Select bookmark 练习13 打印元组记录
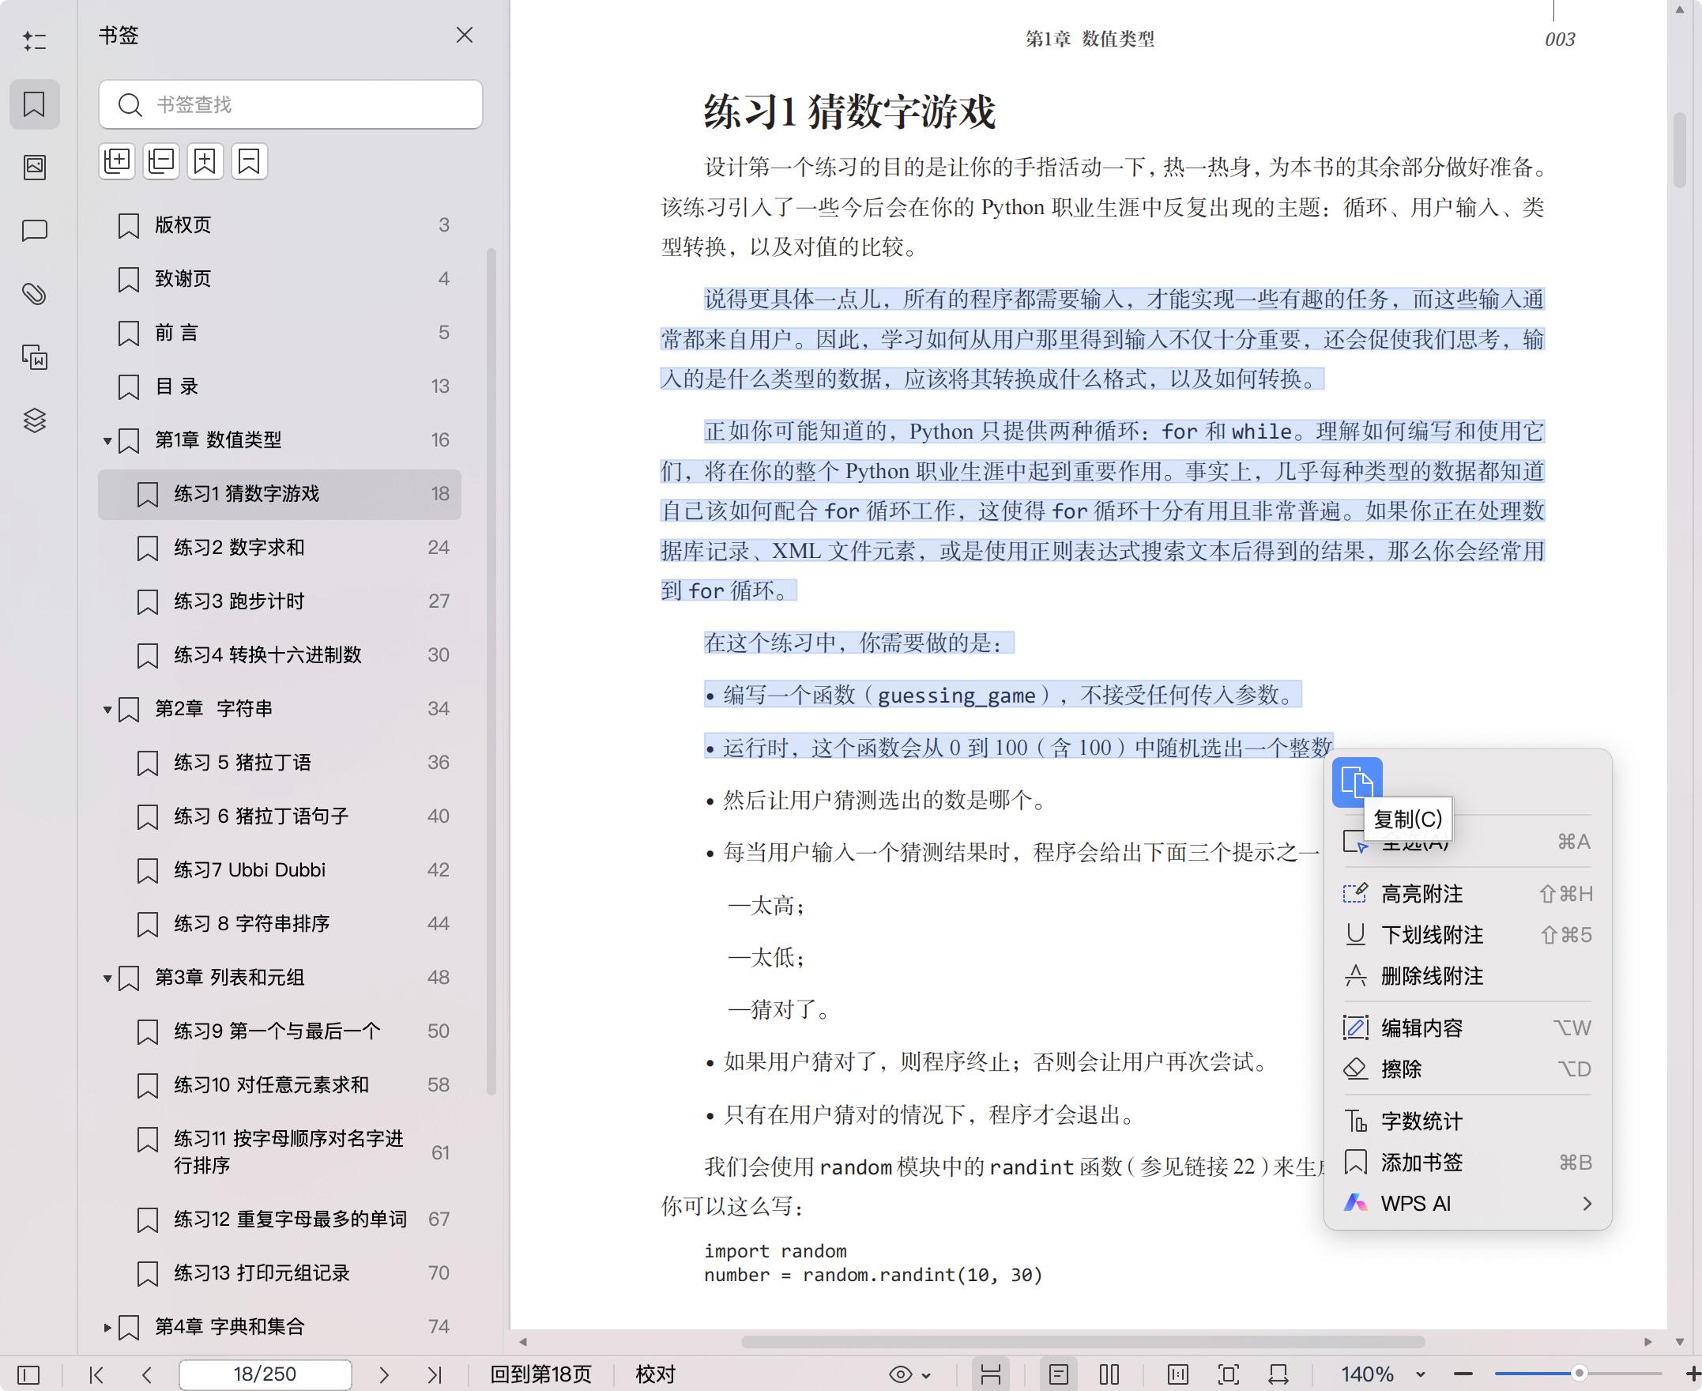This screenshot has height=1391, width=1702. click(x=280, y=1273)
